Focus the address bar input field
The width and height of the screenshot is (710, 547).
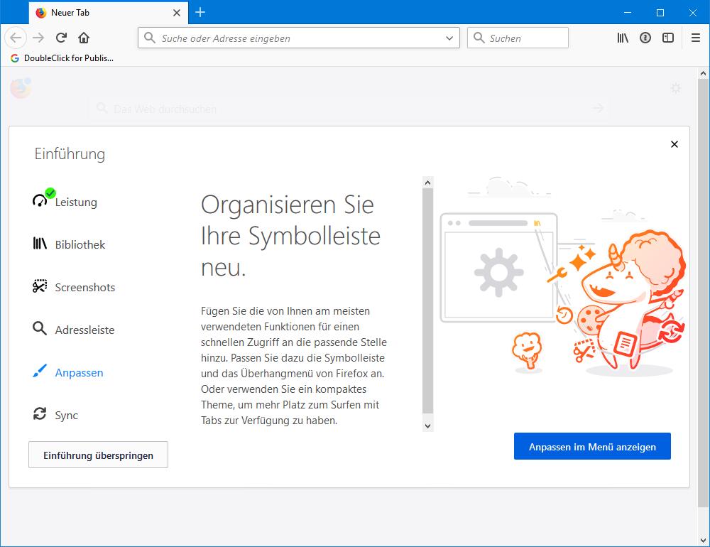[299, 38]
